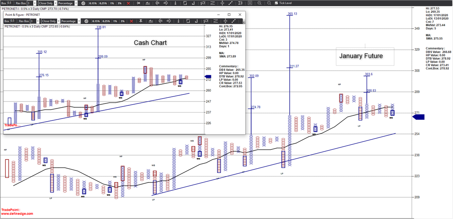453x219 pixels.
Task: Set box size to 3% in main toolbar
Action: 120,3
